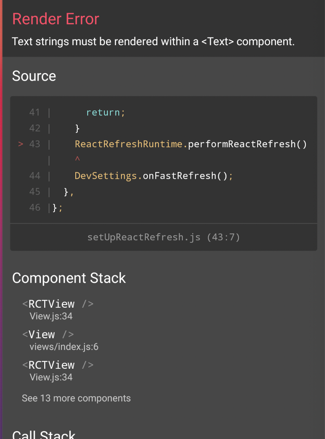Screen dimensions: 325x439
Task: Click the red arrow marker beside line 43
Action: 21,144
